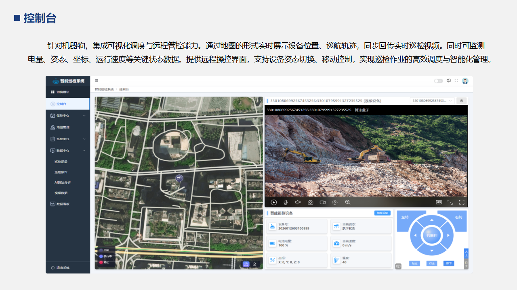Move robot backward with the down arrow
Viewport: 517px width, 290px height.
pos(432,251)
